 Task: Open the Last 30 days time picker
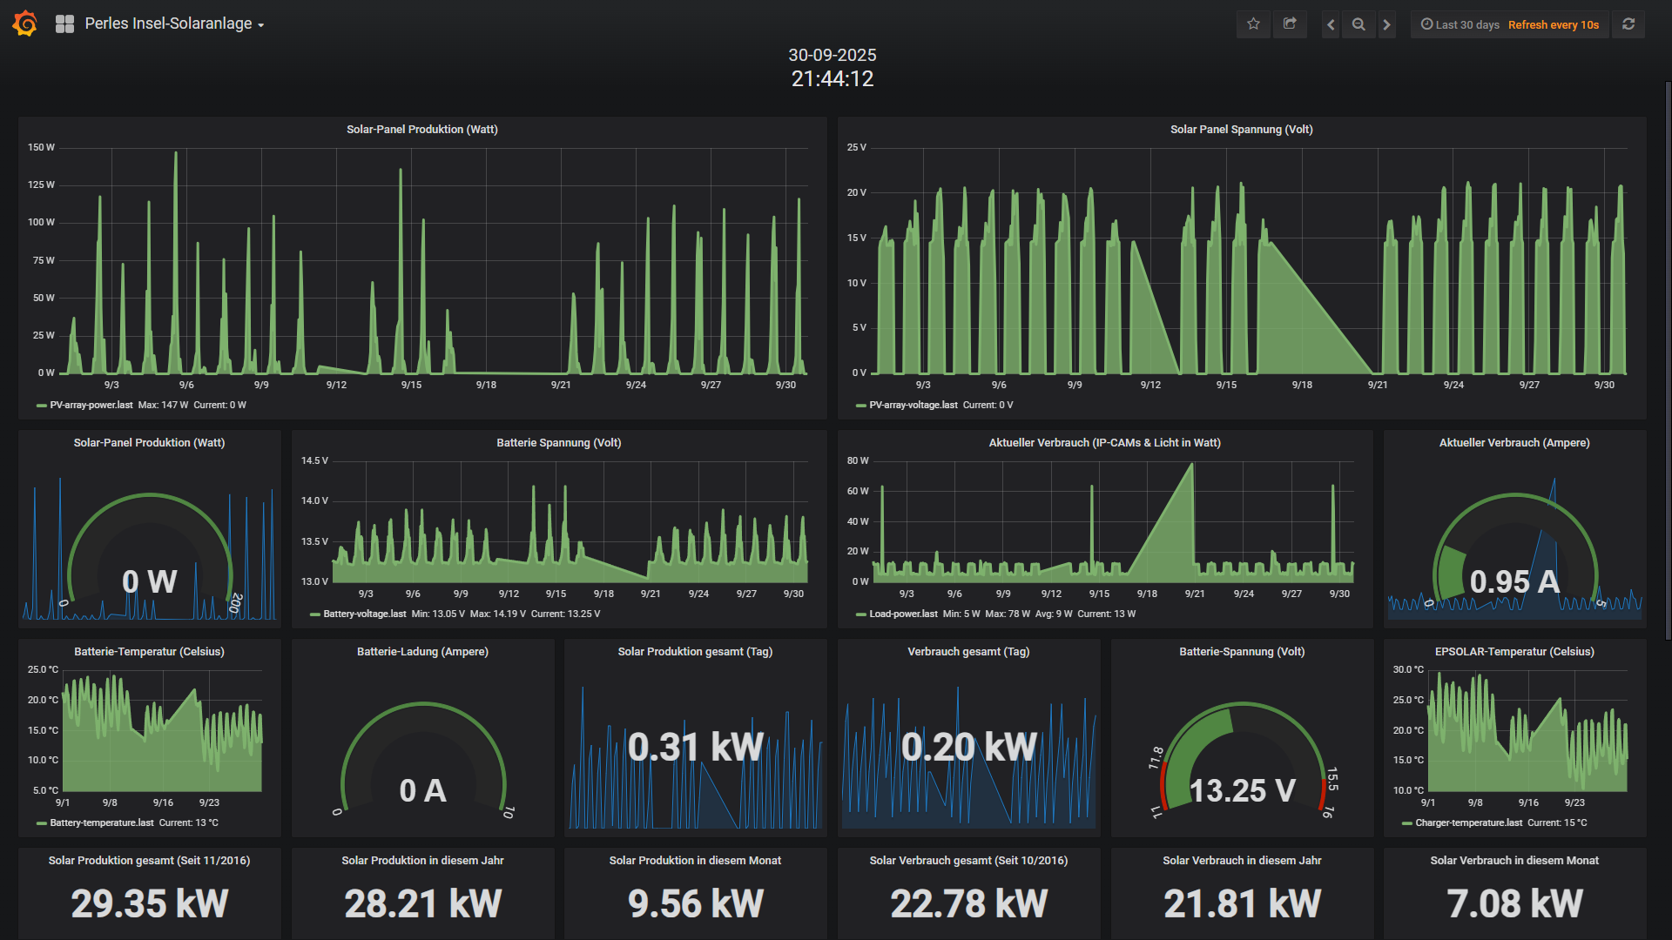[x=1460, y=24]
